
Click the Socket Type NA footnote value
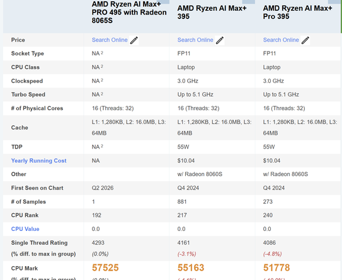coord(97,53)
